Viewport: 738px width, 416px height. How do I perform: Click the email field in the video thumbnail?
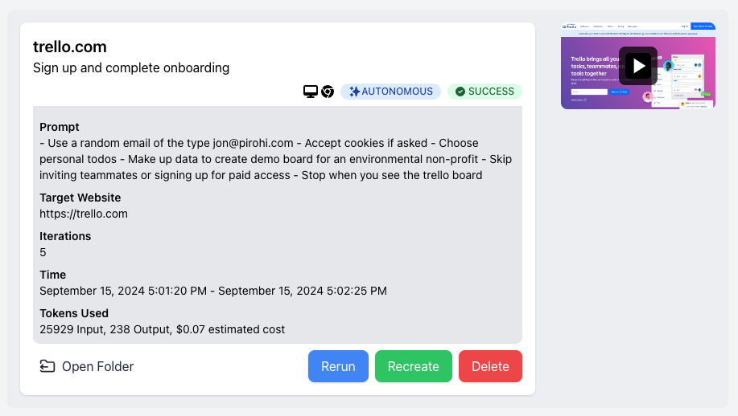point(589,92)
